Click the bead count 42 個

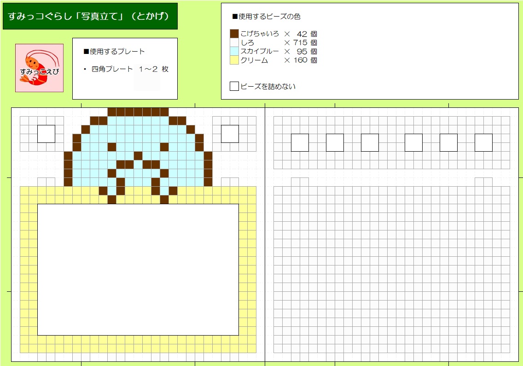click(307, 34)
